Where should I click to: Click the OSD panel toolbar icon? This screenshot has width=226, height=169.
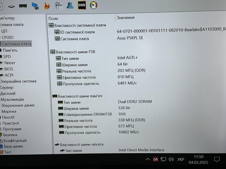pyautogui.click(x=82, y=5)
